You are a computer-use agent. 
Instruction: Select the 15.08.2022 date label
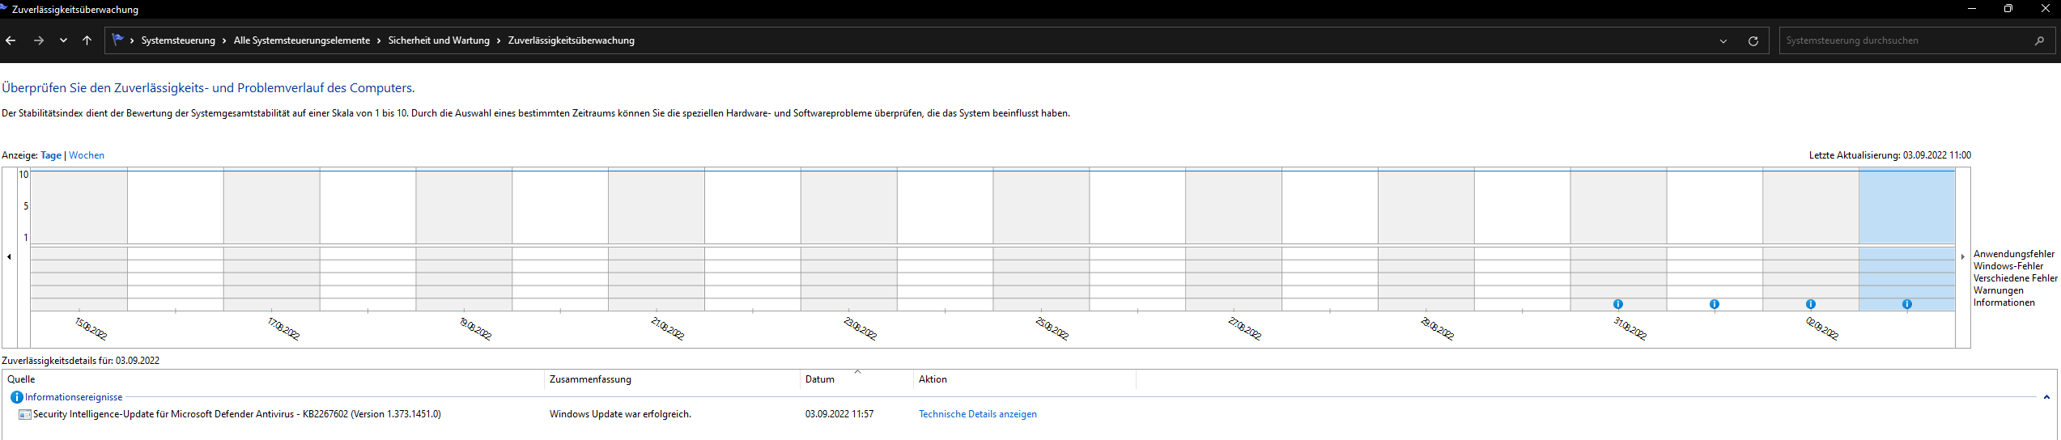(91, 328)
